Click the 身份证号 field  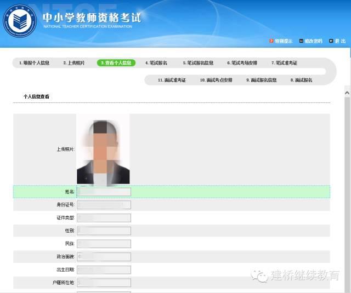(104, 205)
